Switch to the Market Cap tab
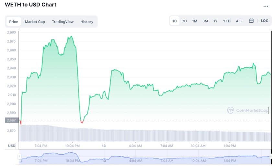The width and height of the screenshot is (276, 166). point(35,22)
